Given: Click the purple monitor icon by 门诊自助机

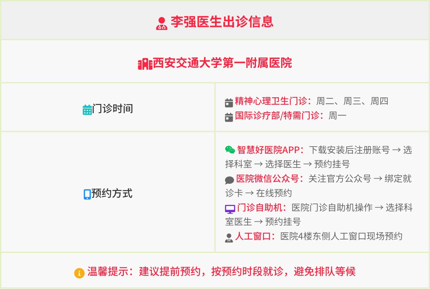Looking at the screenshot, I should click(230, 209).
